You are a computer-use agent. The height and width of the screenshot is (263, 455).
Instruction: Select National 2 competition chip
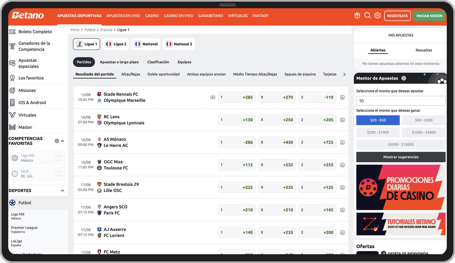pos(179,44)
